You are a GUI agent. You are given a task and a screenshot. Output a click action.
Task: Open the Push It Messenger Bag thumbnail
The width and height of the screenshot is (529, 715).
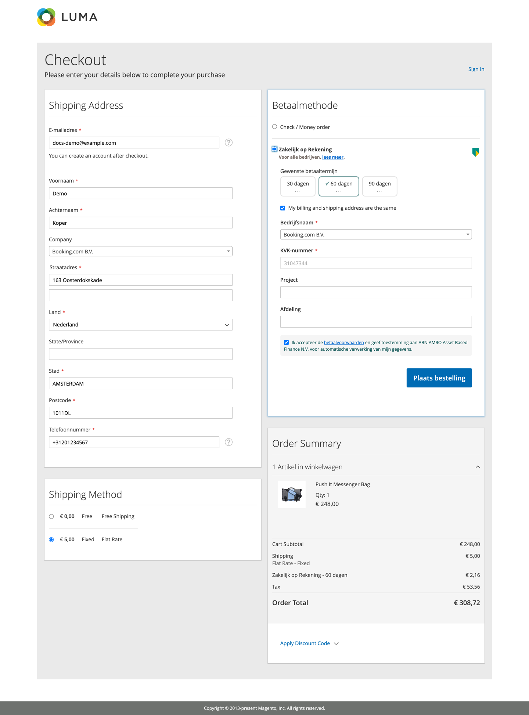pos(292,494)
